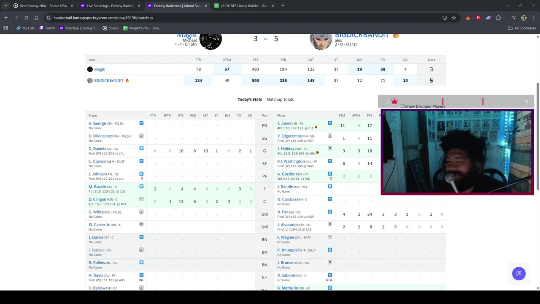Close the Fantasy Basketball Yahoo tab
Screen dimensions: 540x304
[x=206, y=6]
